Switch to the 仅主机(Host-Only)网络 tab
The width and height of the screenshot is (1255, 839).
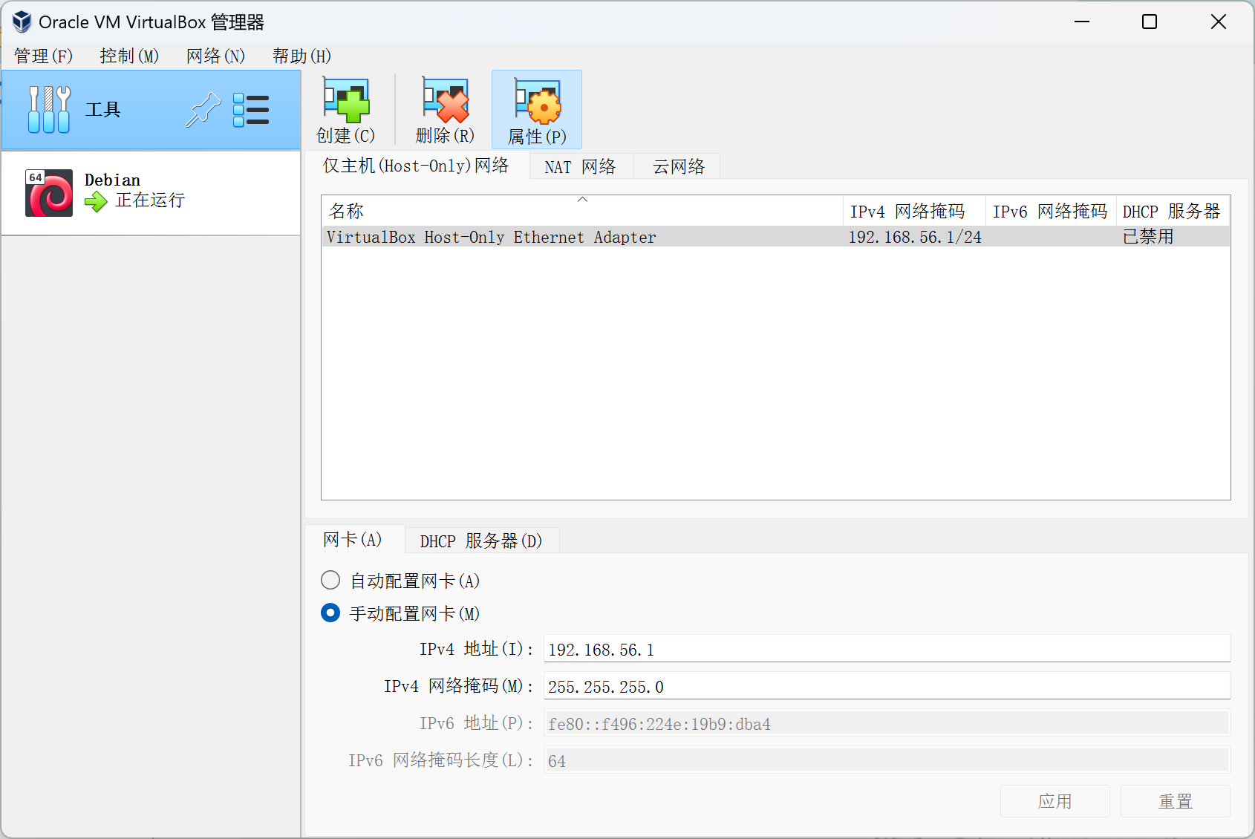(x=416, y=166)
